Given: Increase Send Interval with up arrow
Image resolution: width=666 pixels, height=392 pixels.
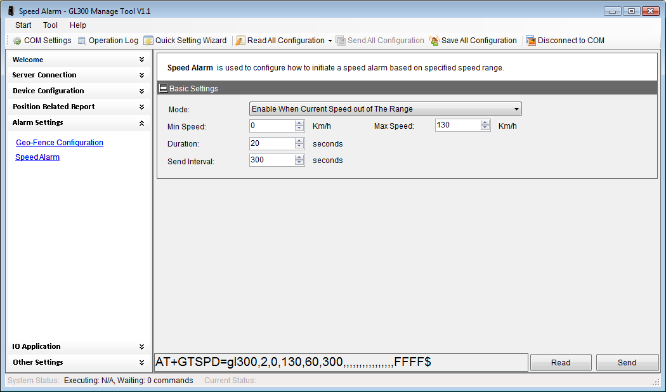Looking at the screenshot, I should pyautogui.click(x=299, y=157).
